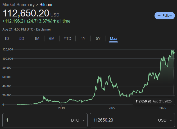Click the Follow button
This screenshot has width=177, height=129.
[165, 16]
